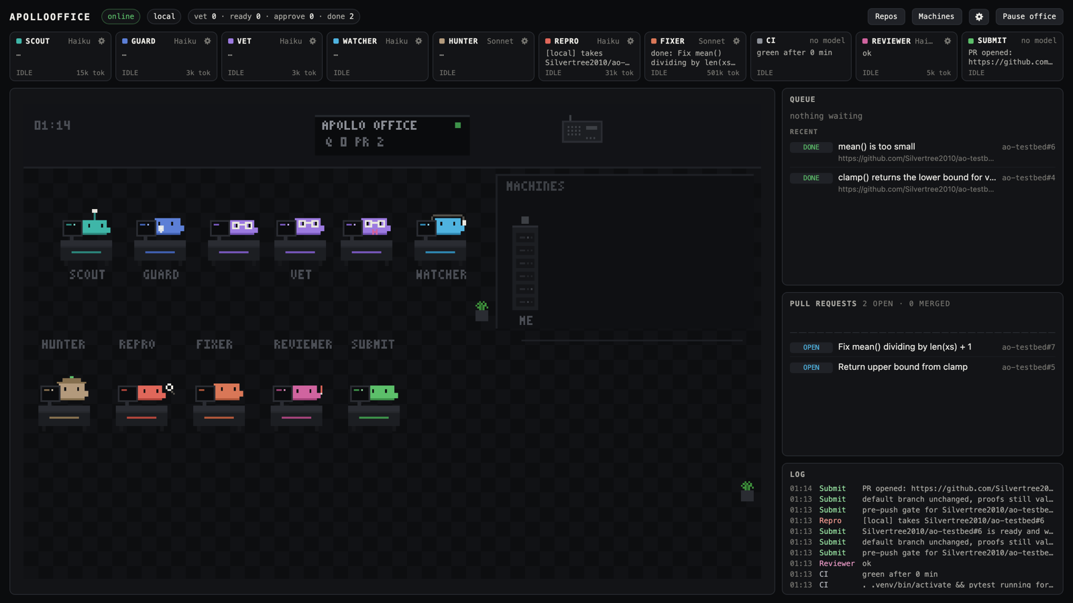The image size is (1073, 603).
Task: Click the 'PR opened' Submit log entry
Action: (x=922, y=488)
